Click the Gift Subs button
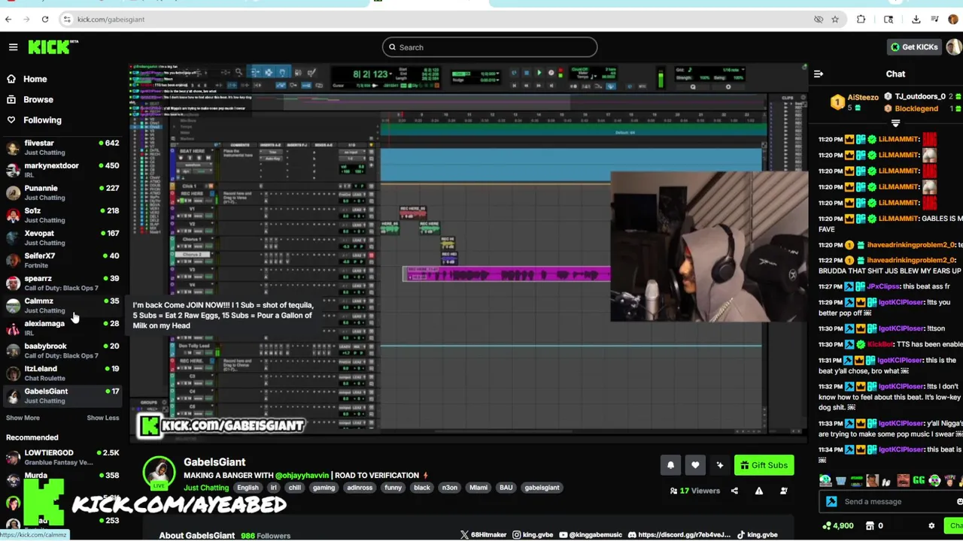This screenshot has width=963, height=541. 764,465
